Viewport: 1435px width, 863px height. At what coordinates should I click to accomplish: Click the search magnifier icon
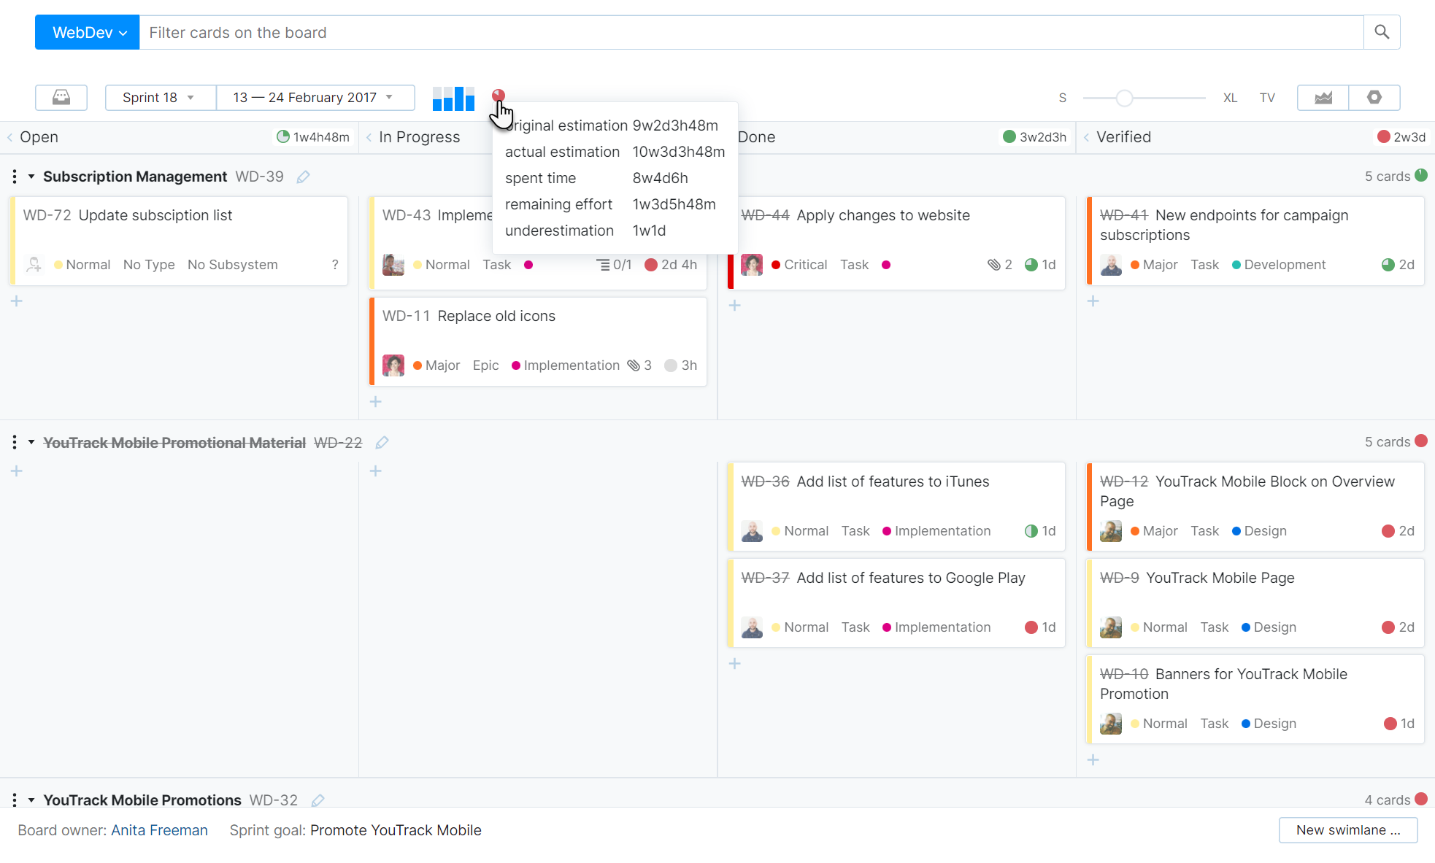(x=1381, y=32)
